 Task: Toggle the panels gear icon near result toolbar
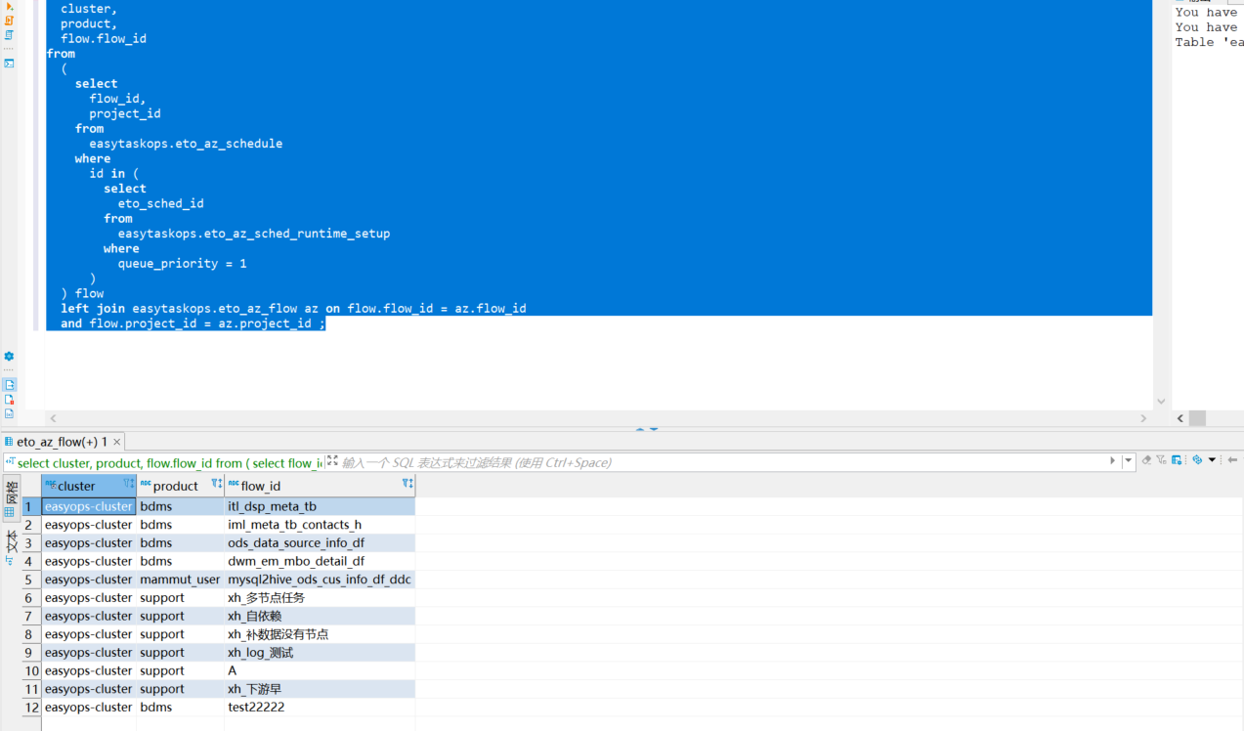tap(1197, 459)
